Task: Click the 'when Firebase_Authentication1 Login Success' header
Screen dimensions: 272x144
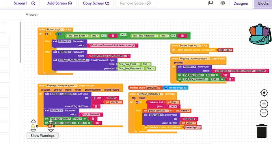Action: (x=80, y=86)
